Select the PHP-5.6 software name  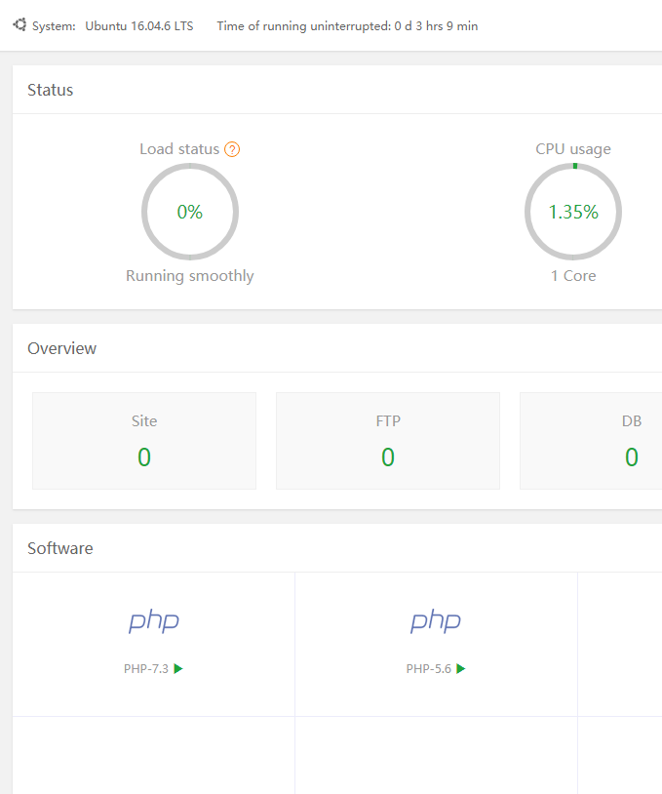point(429,669)
